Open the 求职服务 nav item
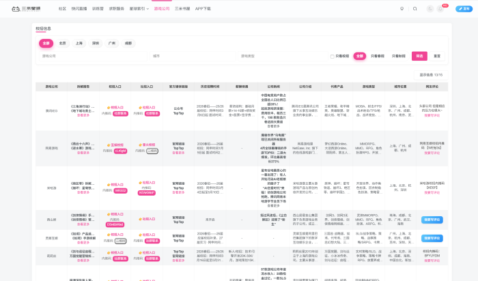The height and width of the screenshot is (281, 478). click(117, 9)
